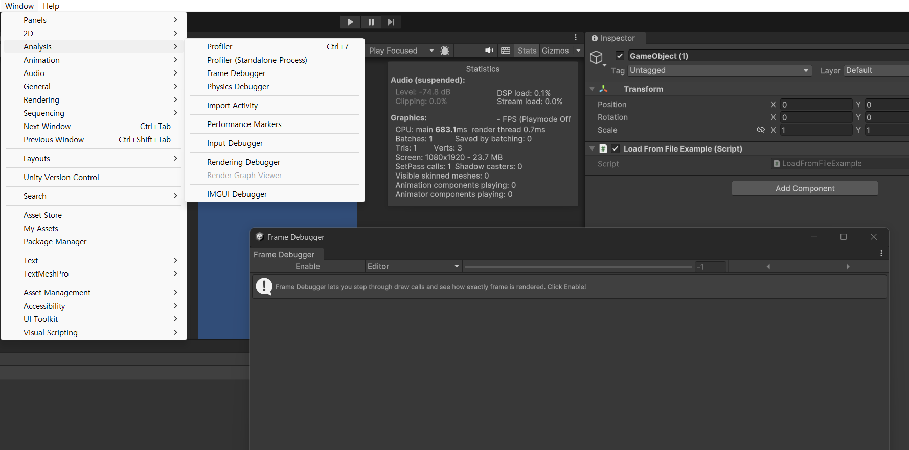
Task: Click the Frame Debugger event number field
Action: [x=711, y=267]
